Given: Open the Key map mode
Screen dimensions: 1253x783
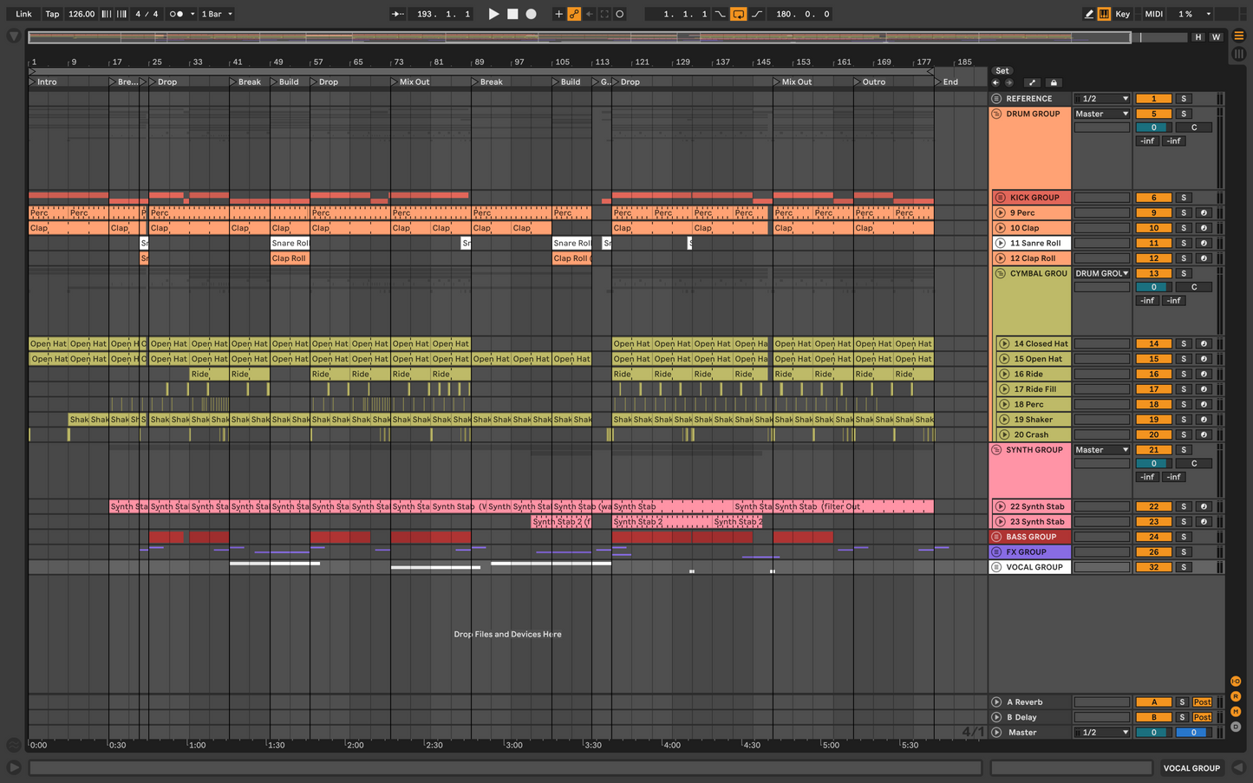Looking at the screenshot, I should (x=1123, y=14).
